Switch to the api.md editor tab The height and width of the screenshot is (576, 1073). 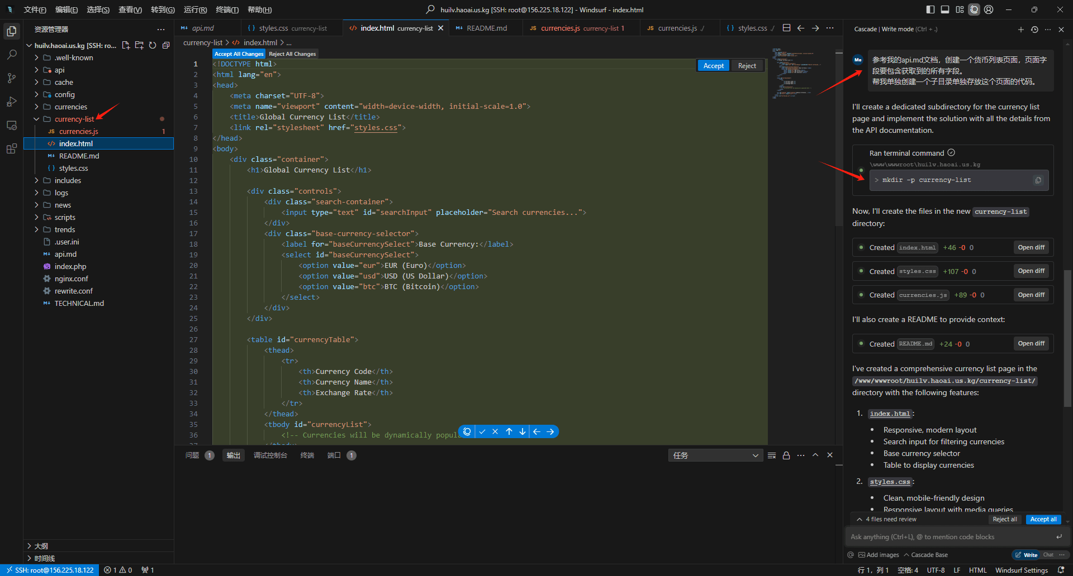208,28
